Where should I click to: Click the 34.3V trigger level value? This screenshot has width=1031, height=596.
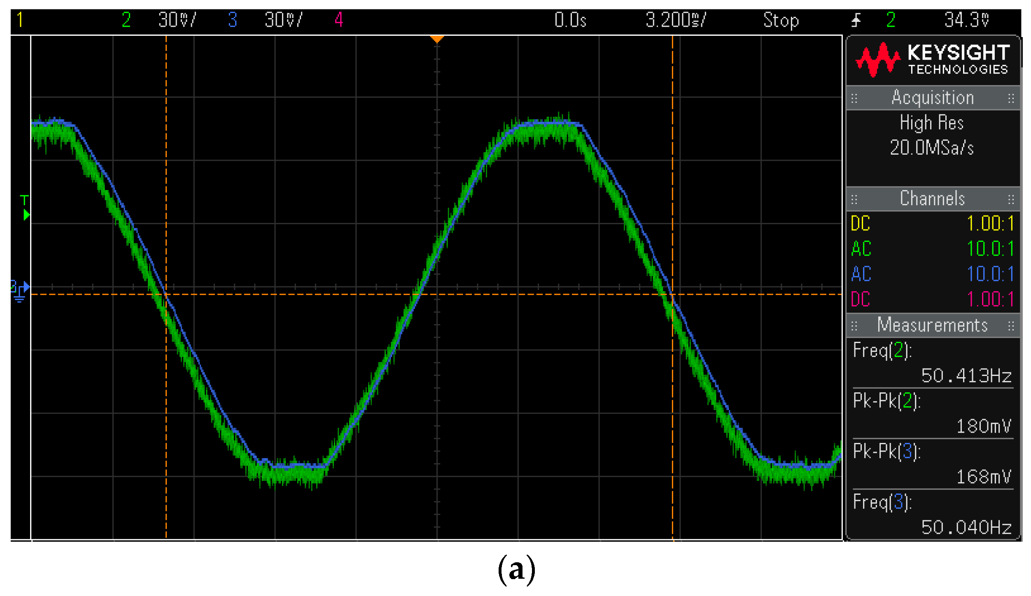tap(966, 20)
